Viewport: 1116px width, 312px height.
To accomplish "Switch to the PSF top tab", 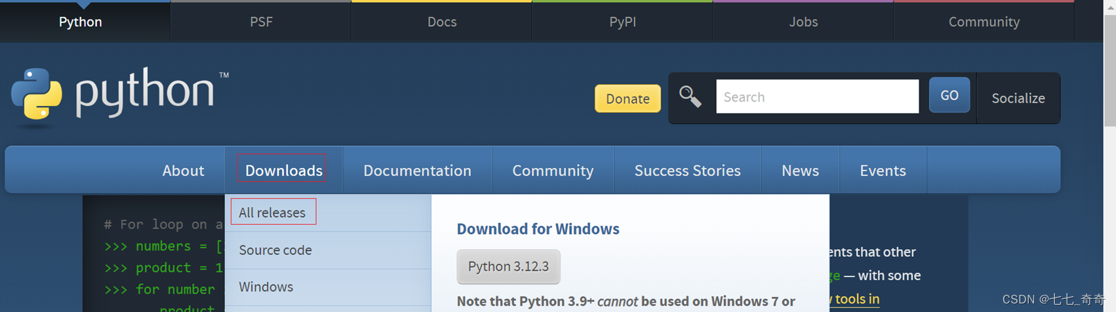I will [261, 22].
